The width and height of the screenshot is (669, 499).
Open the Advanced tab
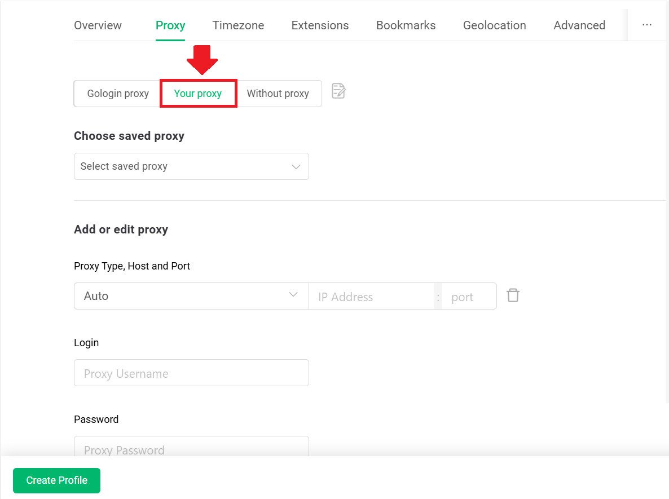point(579,25)
